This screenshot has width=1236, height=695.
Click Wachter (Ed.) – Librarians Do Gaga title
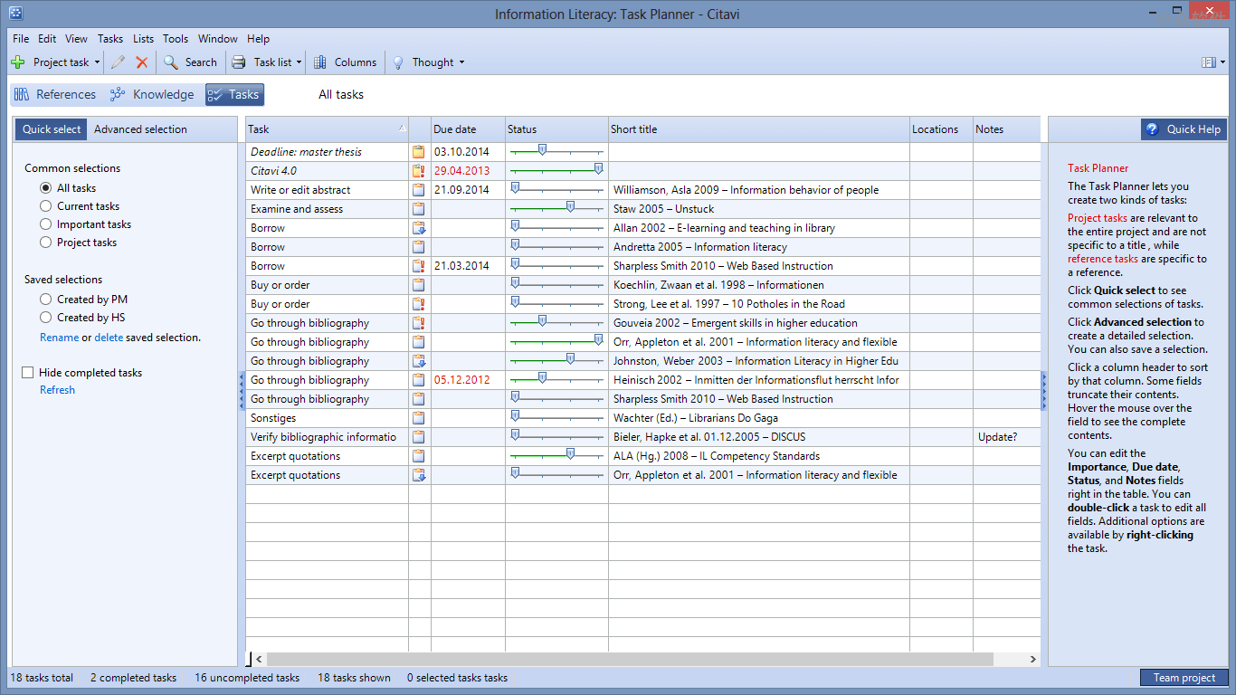(x=696, y=418)
